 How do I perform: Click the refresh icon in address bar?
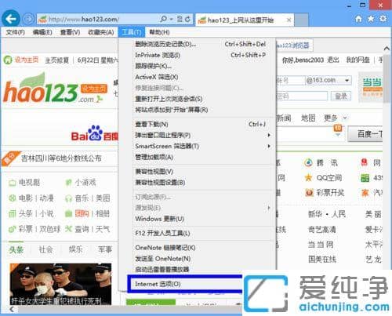(187, 19)
